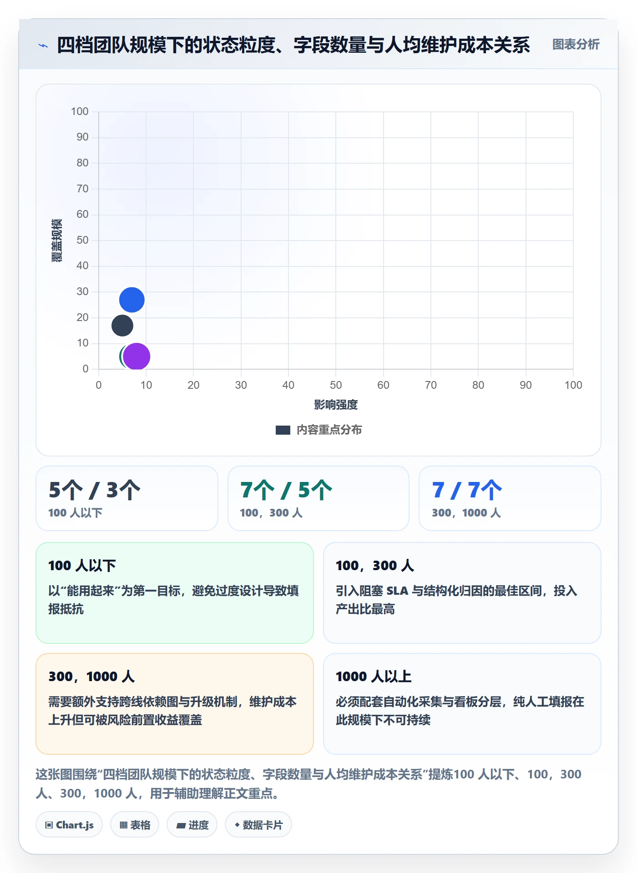Image resolution: width=637 pixels, height=873 pixels.
Task: Click the x-axis tick label 50
Action: 336,385
